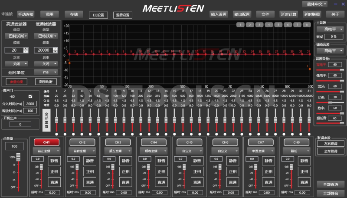Open low-pass filter type 巴特沃斯 dropdown
The image size is (347, 198).
(46, 36)
